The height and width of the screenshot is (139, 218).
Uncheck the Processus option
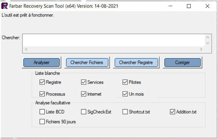tap(42, 94)
